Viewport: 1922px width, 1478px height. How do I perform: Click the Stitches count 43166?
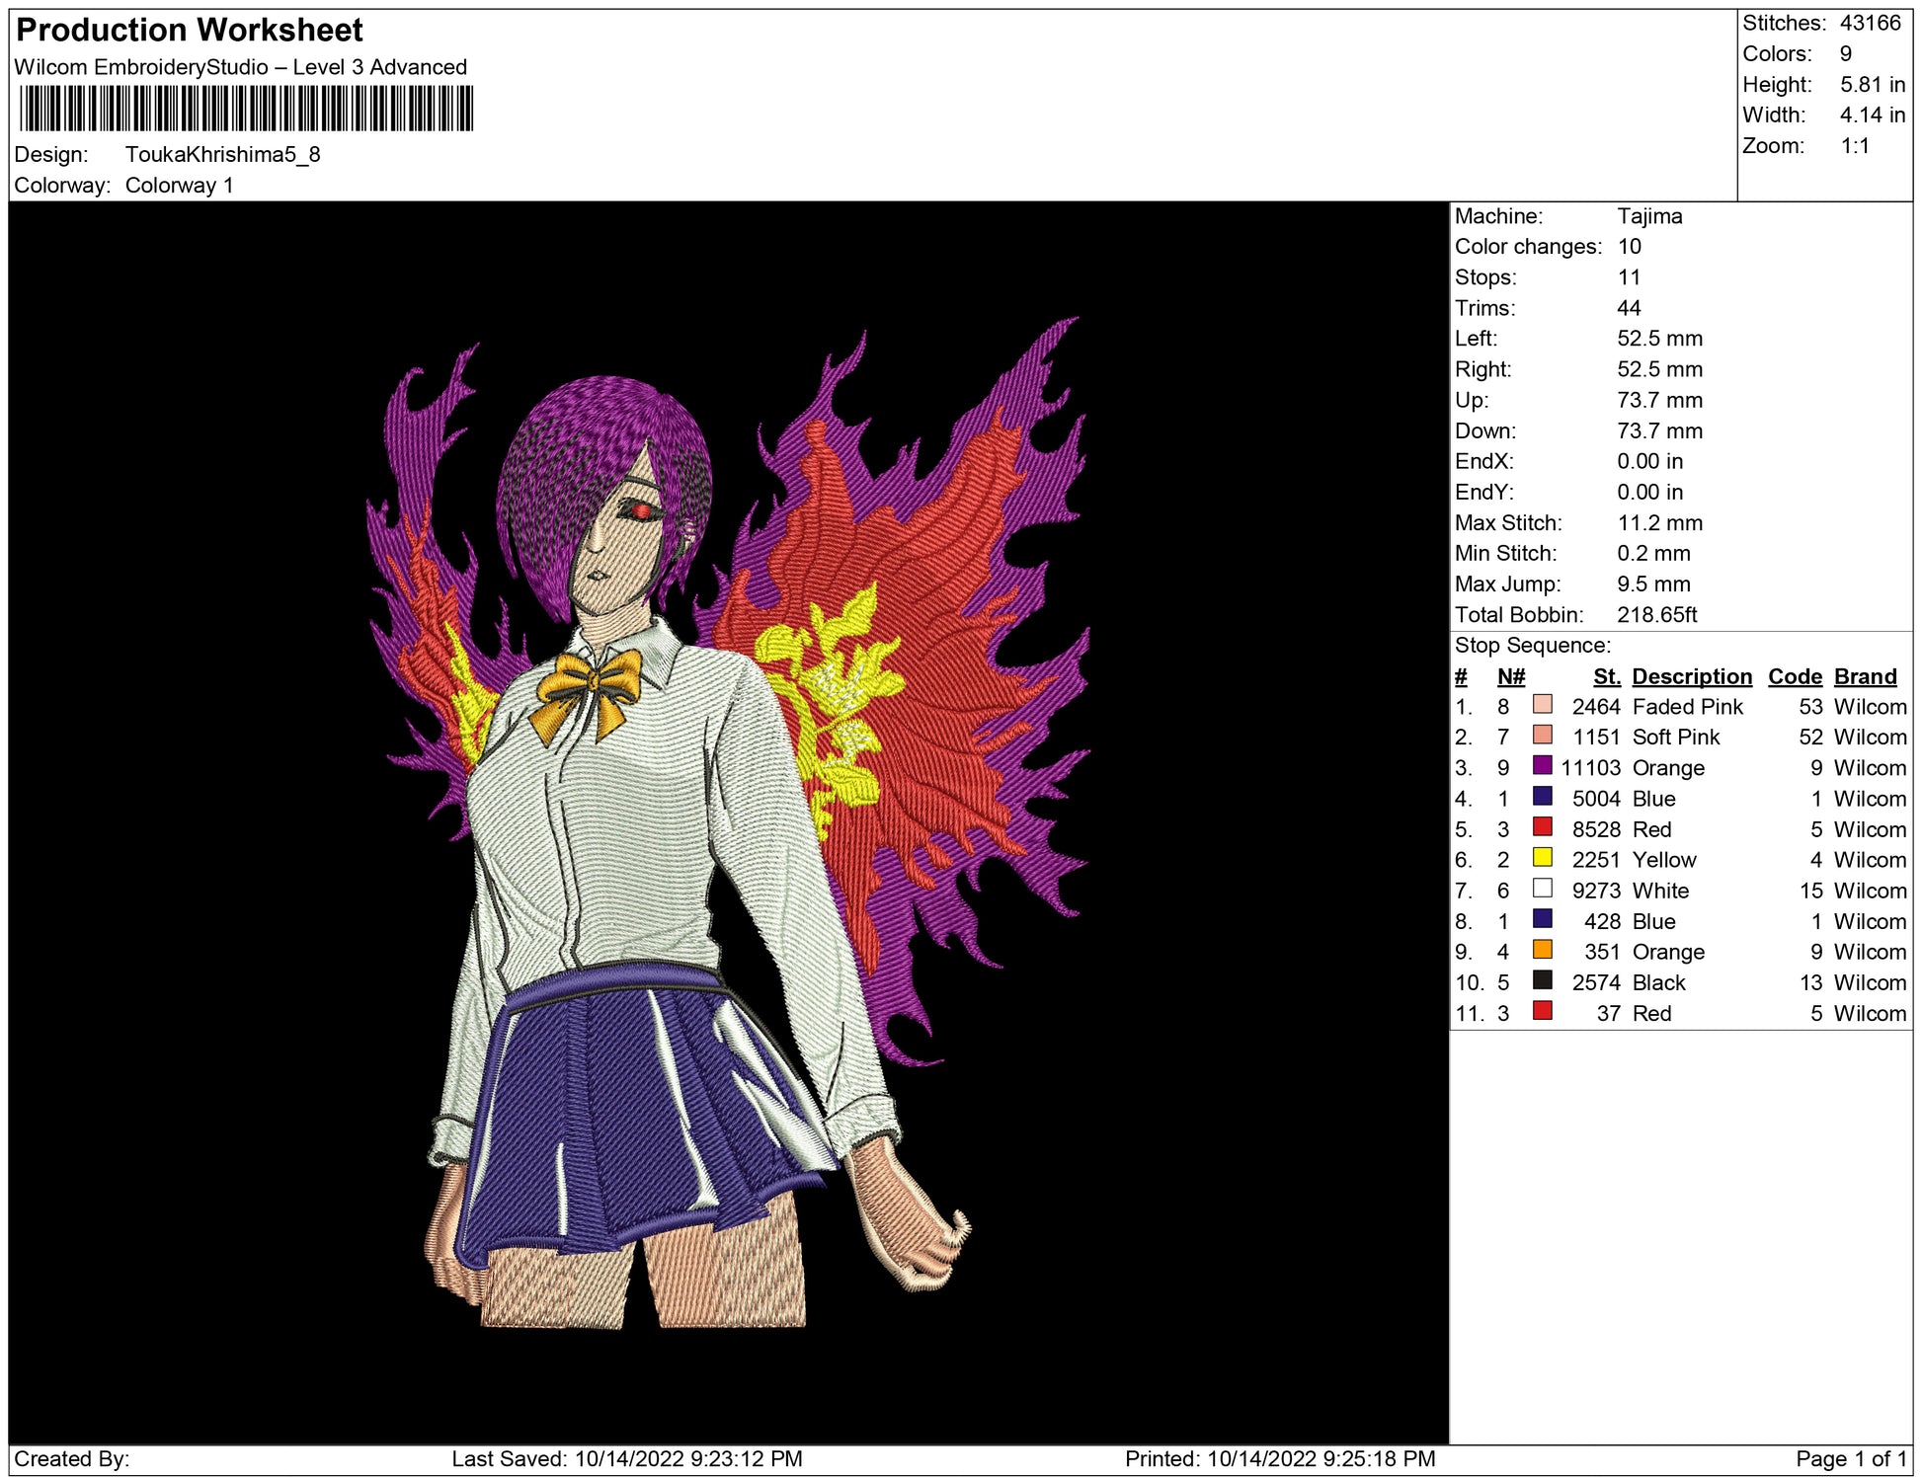(x=1870, y=23)
